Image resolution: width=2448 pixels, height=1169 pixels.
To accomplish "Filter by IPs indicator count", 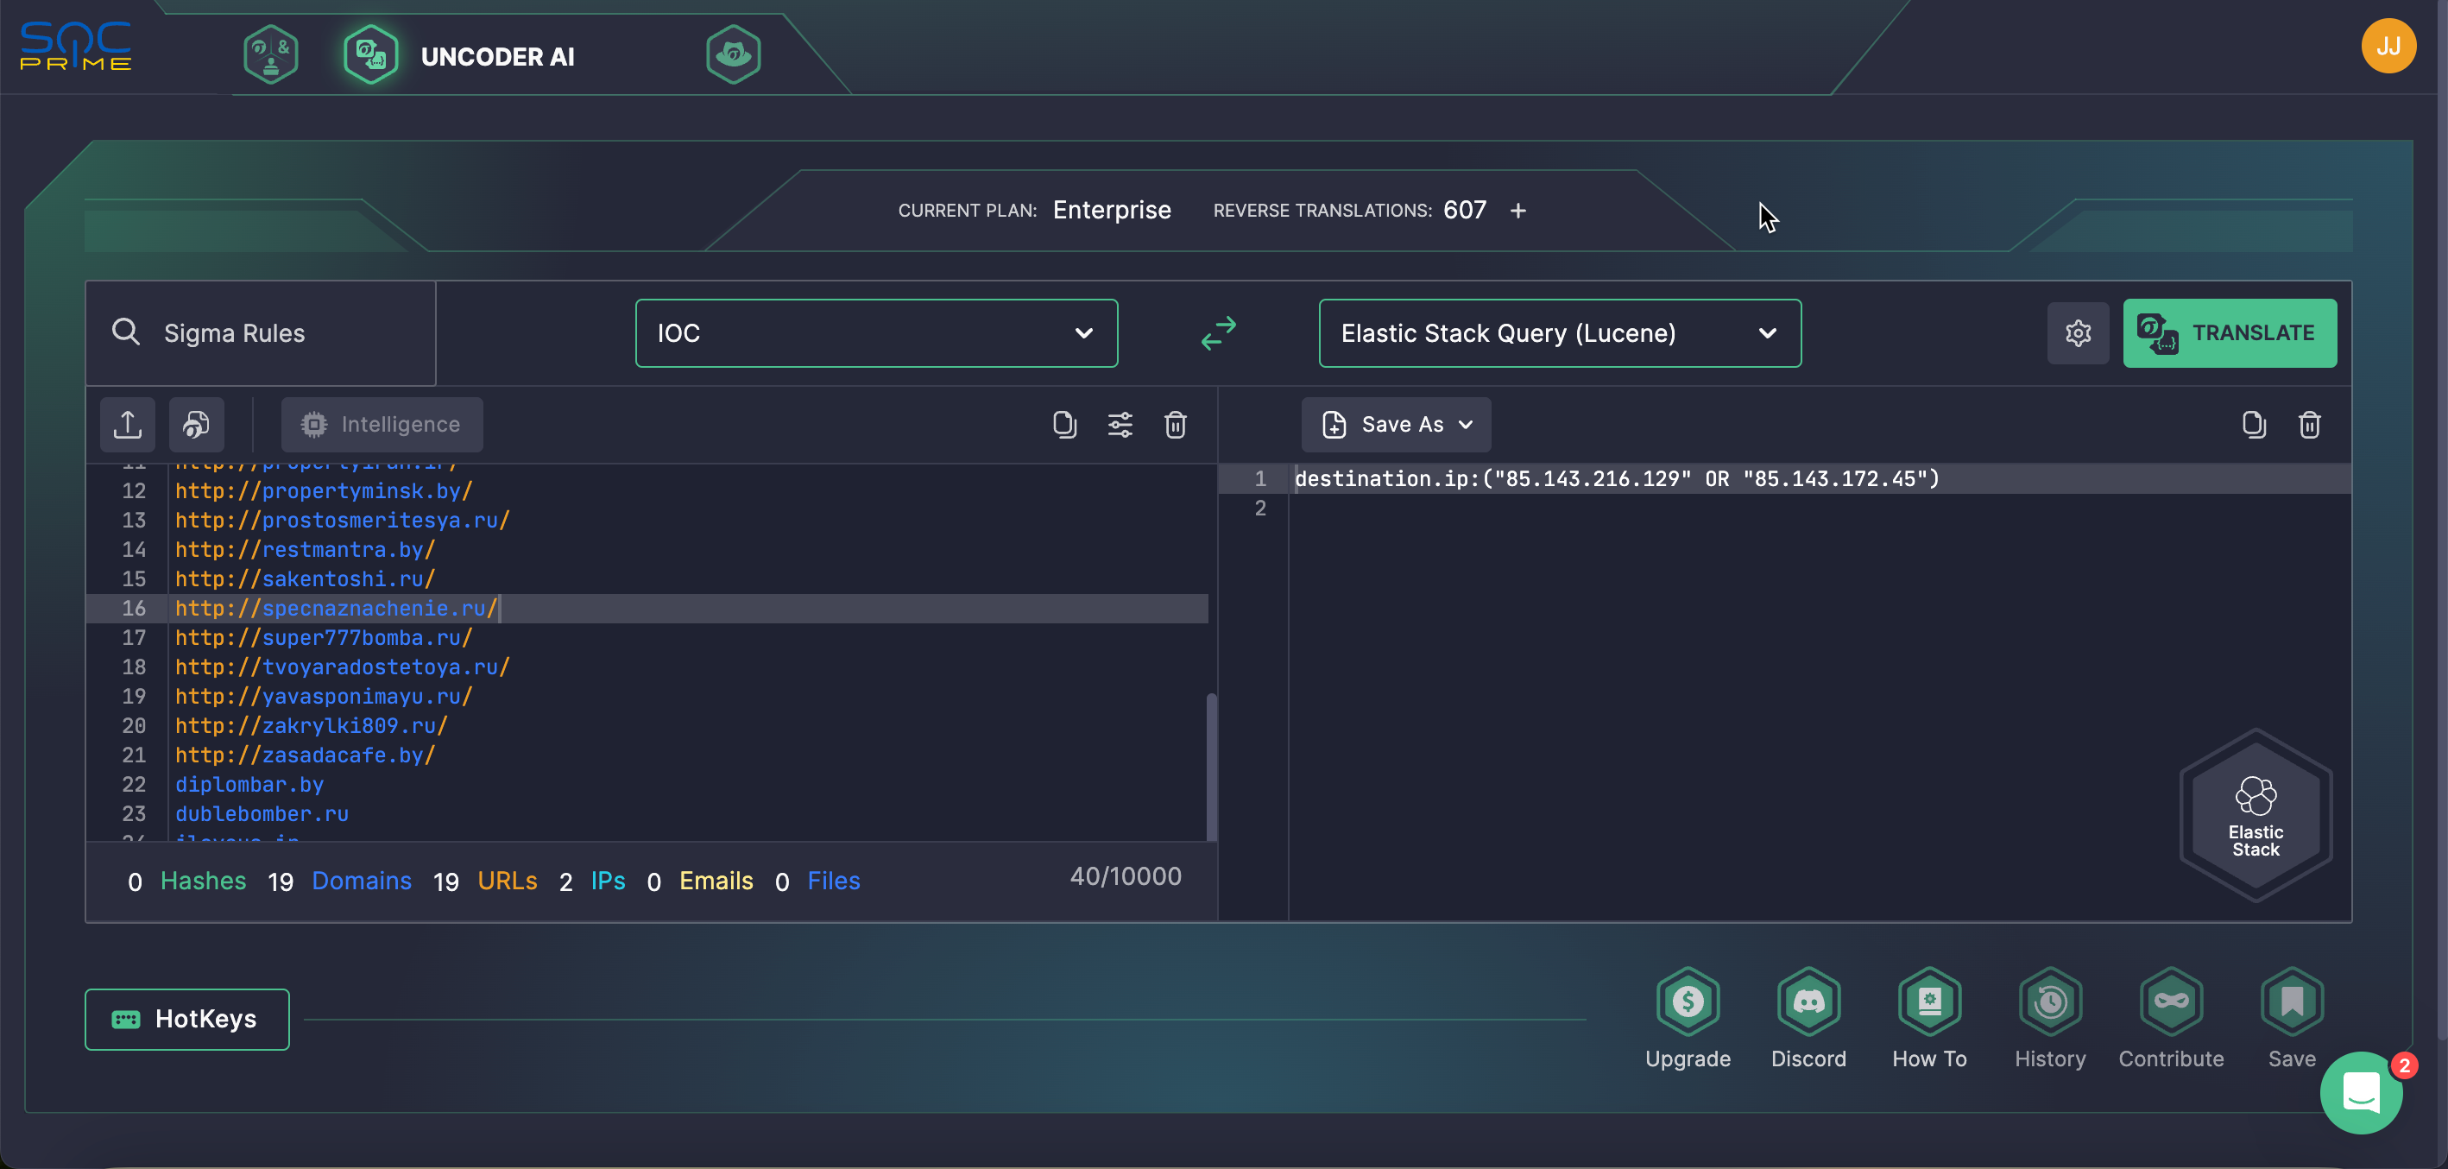I will point(592,881).
